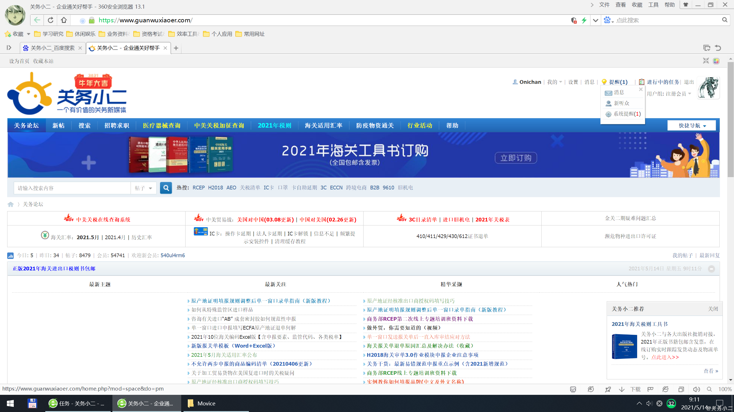Reload the page with the refresh icon
Image resolution: width=734 pixels, height=412 pixels.
[x=50, y=20]
